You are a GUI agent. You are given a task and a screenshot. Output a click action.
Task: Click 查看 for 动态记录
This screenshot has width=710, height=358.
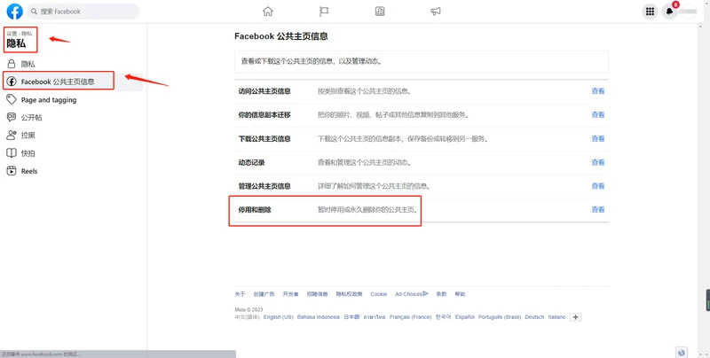pyautogui.click(x=597, y=162)
